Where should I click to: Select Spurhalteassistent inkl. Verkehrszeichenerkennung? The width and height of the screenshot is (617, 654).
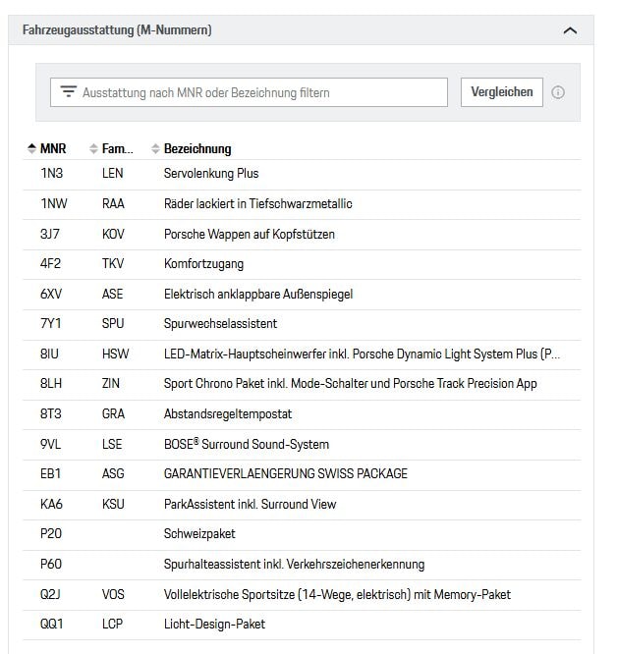294,565
